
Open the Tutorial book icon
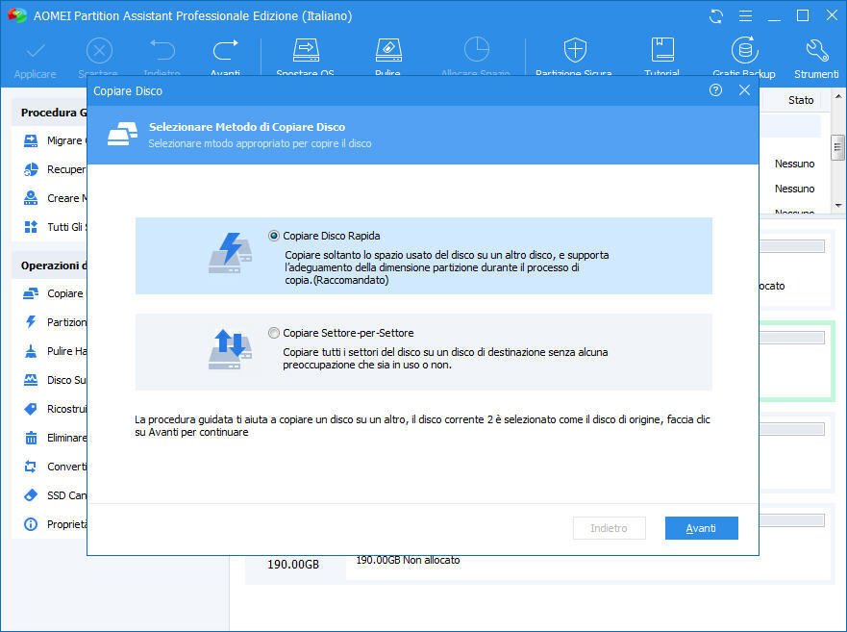(662, 50)
